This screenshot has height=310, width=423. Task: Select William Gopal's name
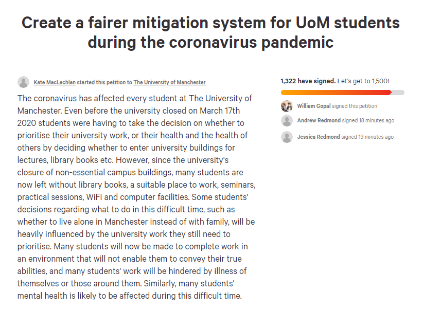pyautogui.click(x=314, y=106)
